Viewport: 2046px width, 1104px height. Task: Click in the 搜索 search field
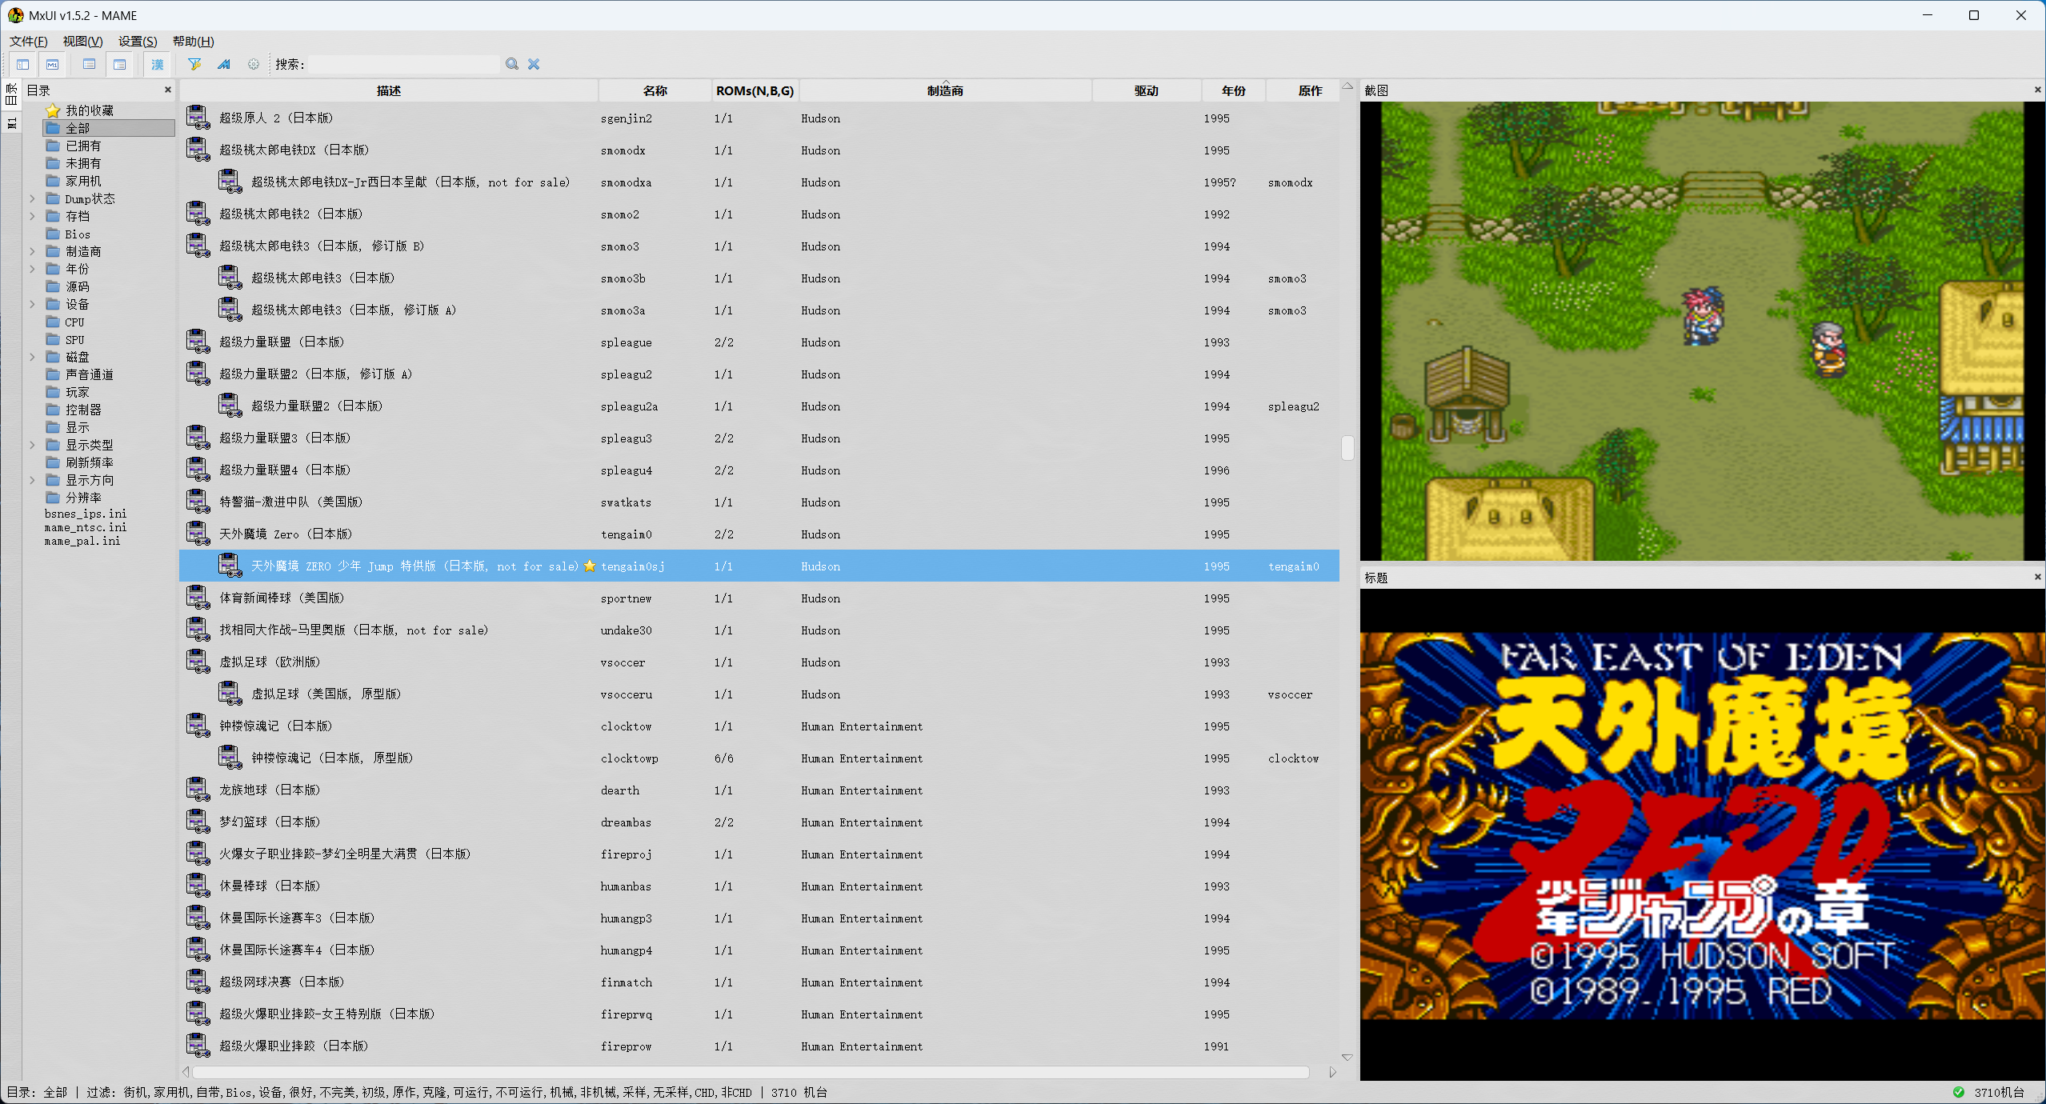(404, 64)
